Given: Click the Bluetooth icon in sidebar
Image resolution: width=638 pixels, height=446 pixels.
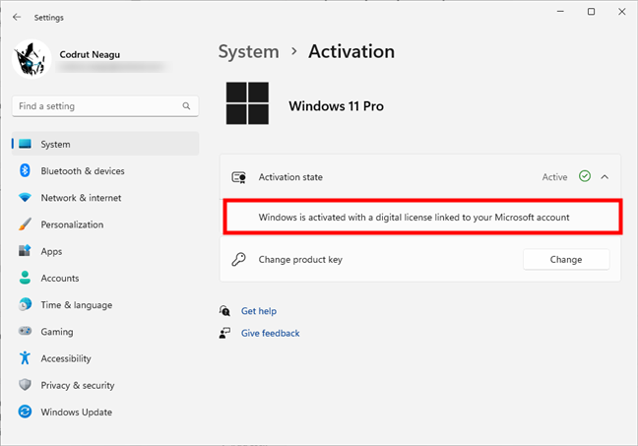Looking at the screenshot, I should click(x=25, y=170).
